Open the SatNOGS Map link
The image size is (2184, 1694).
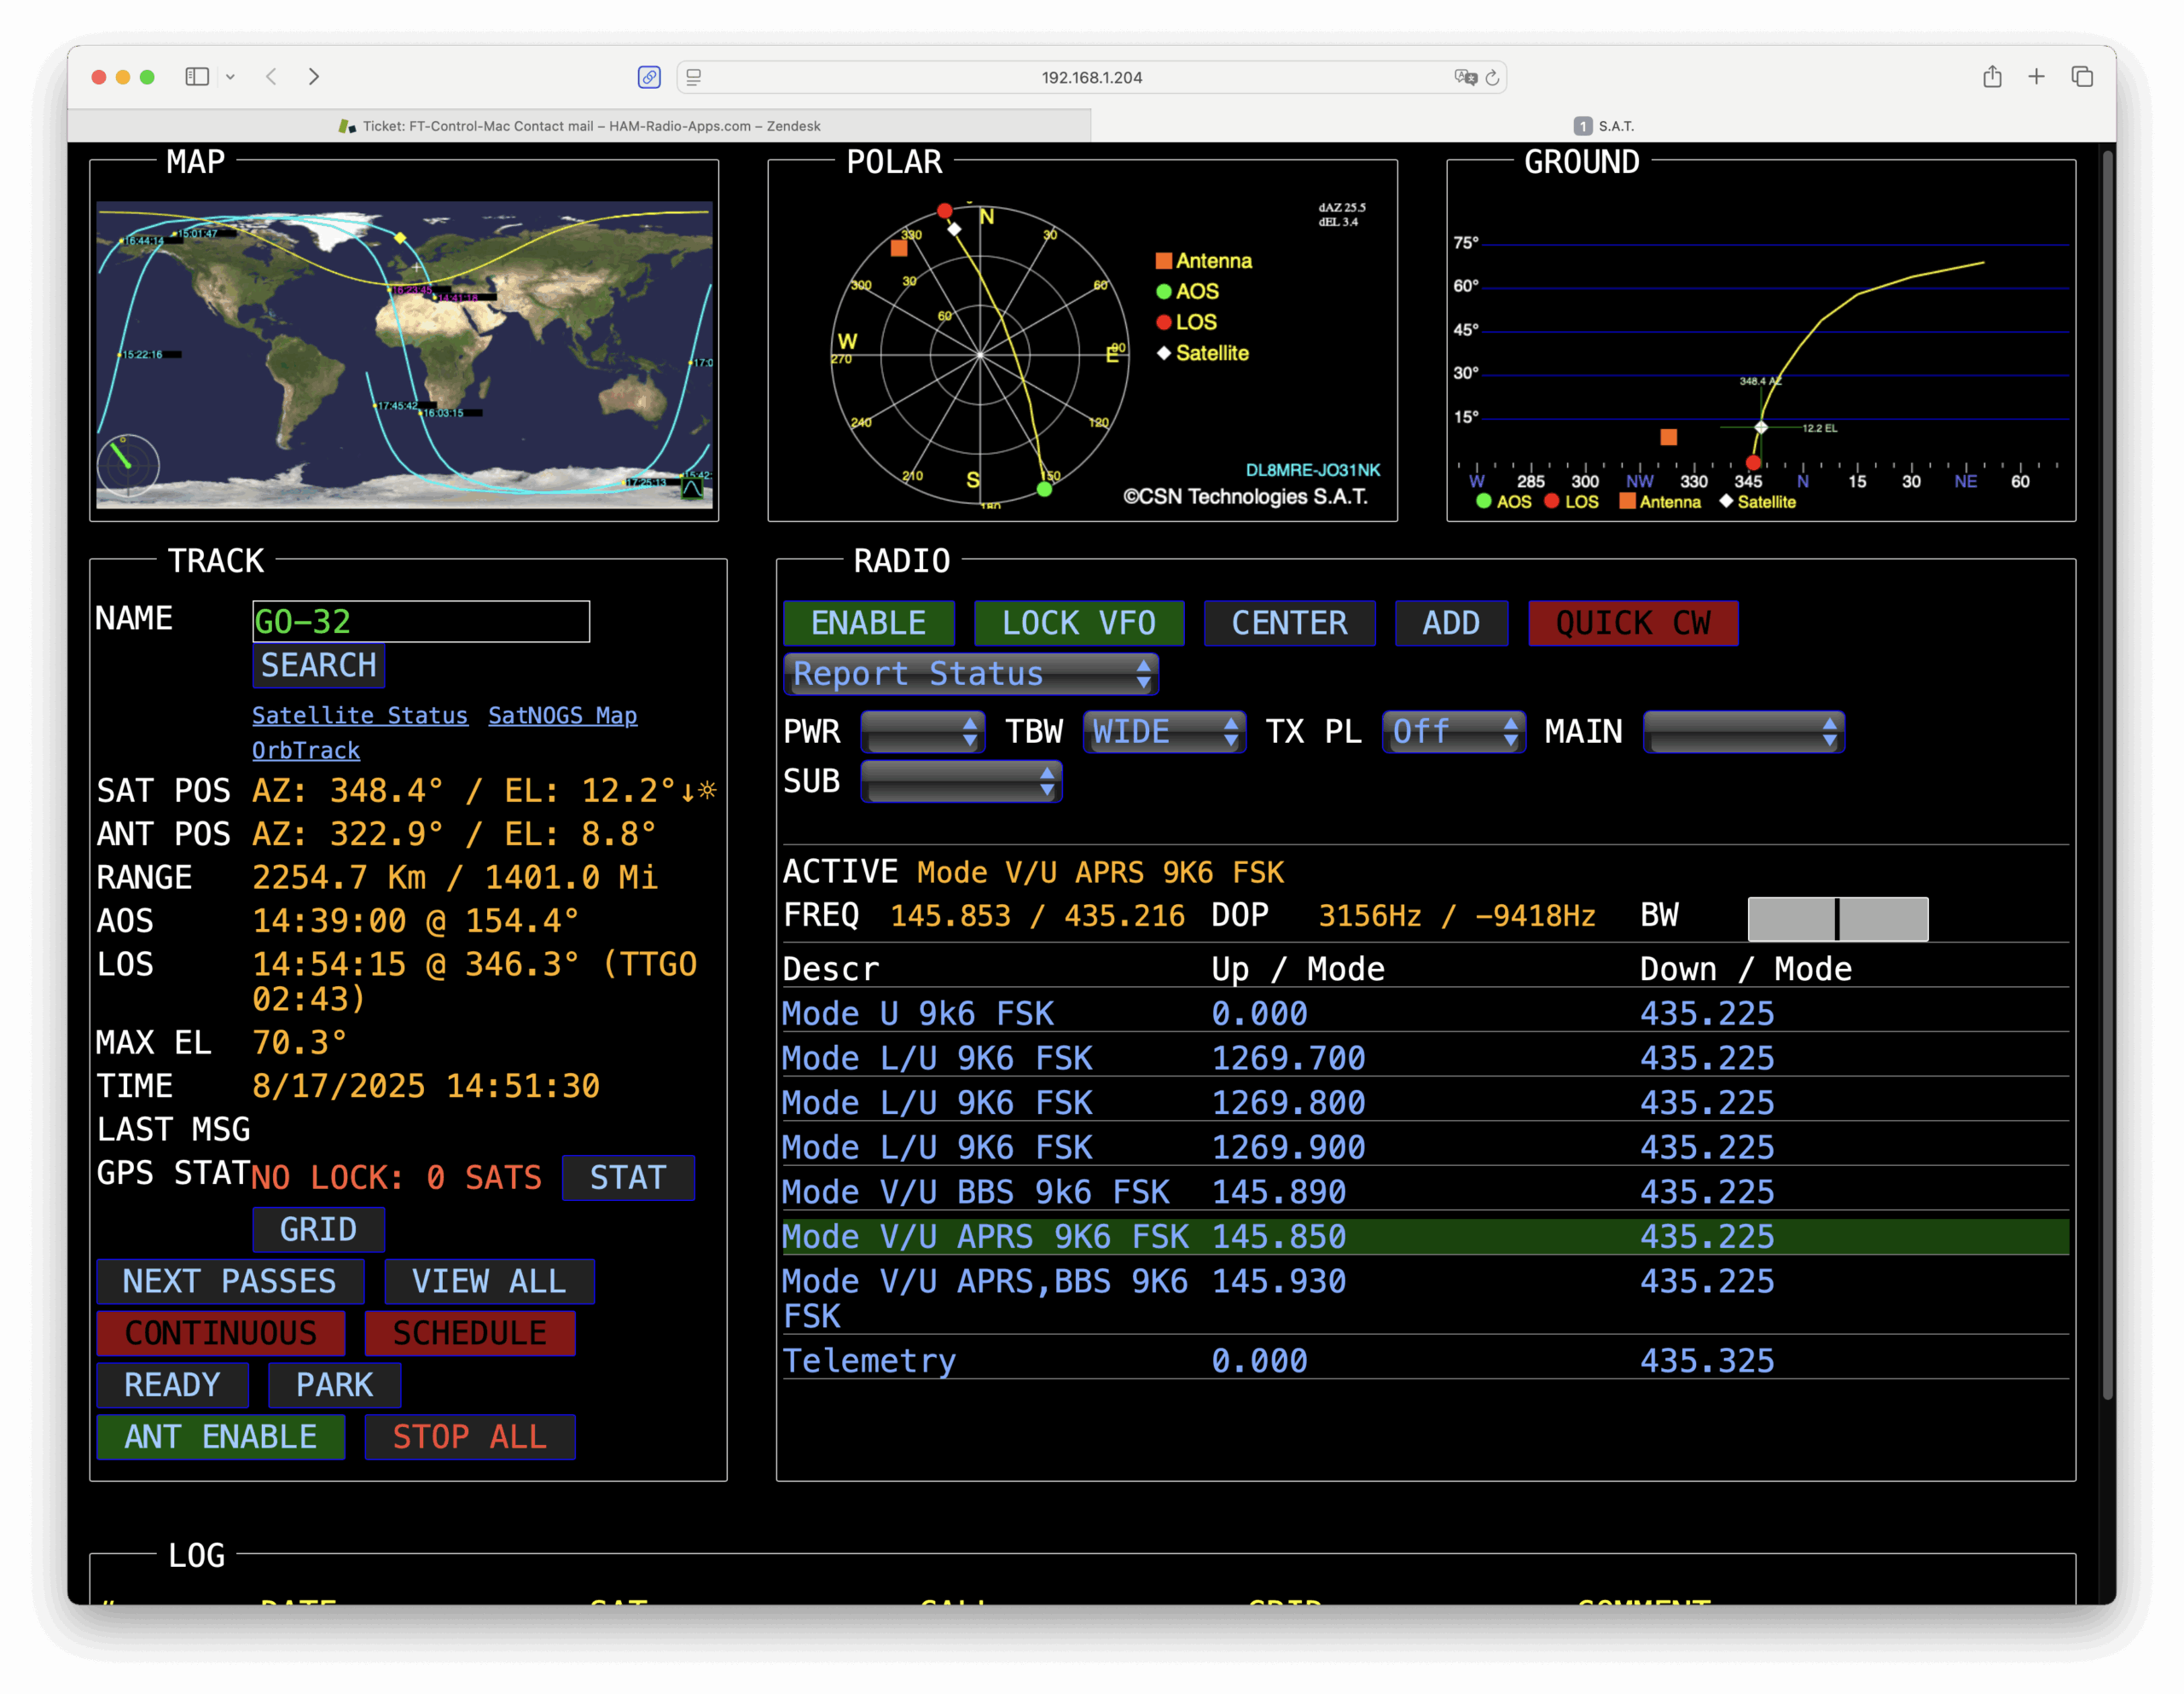click(562, 715)
